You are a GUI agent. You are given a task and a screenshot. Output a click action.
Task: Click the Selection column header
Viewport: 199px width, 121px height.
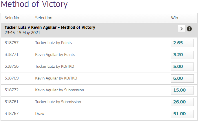pos(44,18)
